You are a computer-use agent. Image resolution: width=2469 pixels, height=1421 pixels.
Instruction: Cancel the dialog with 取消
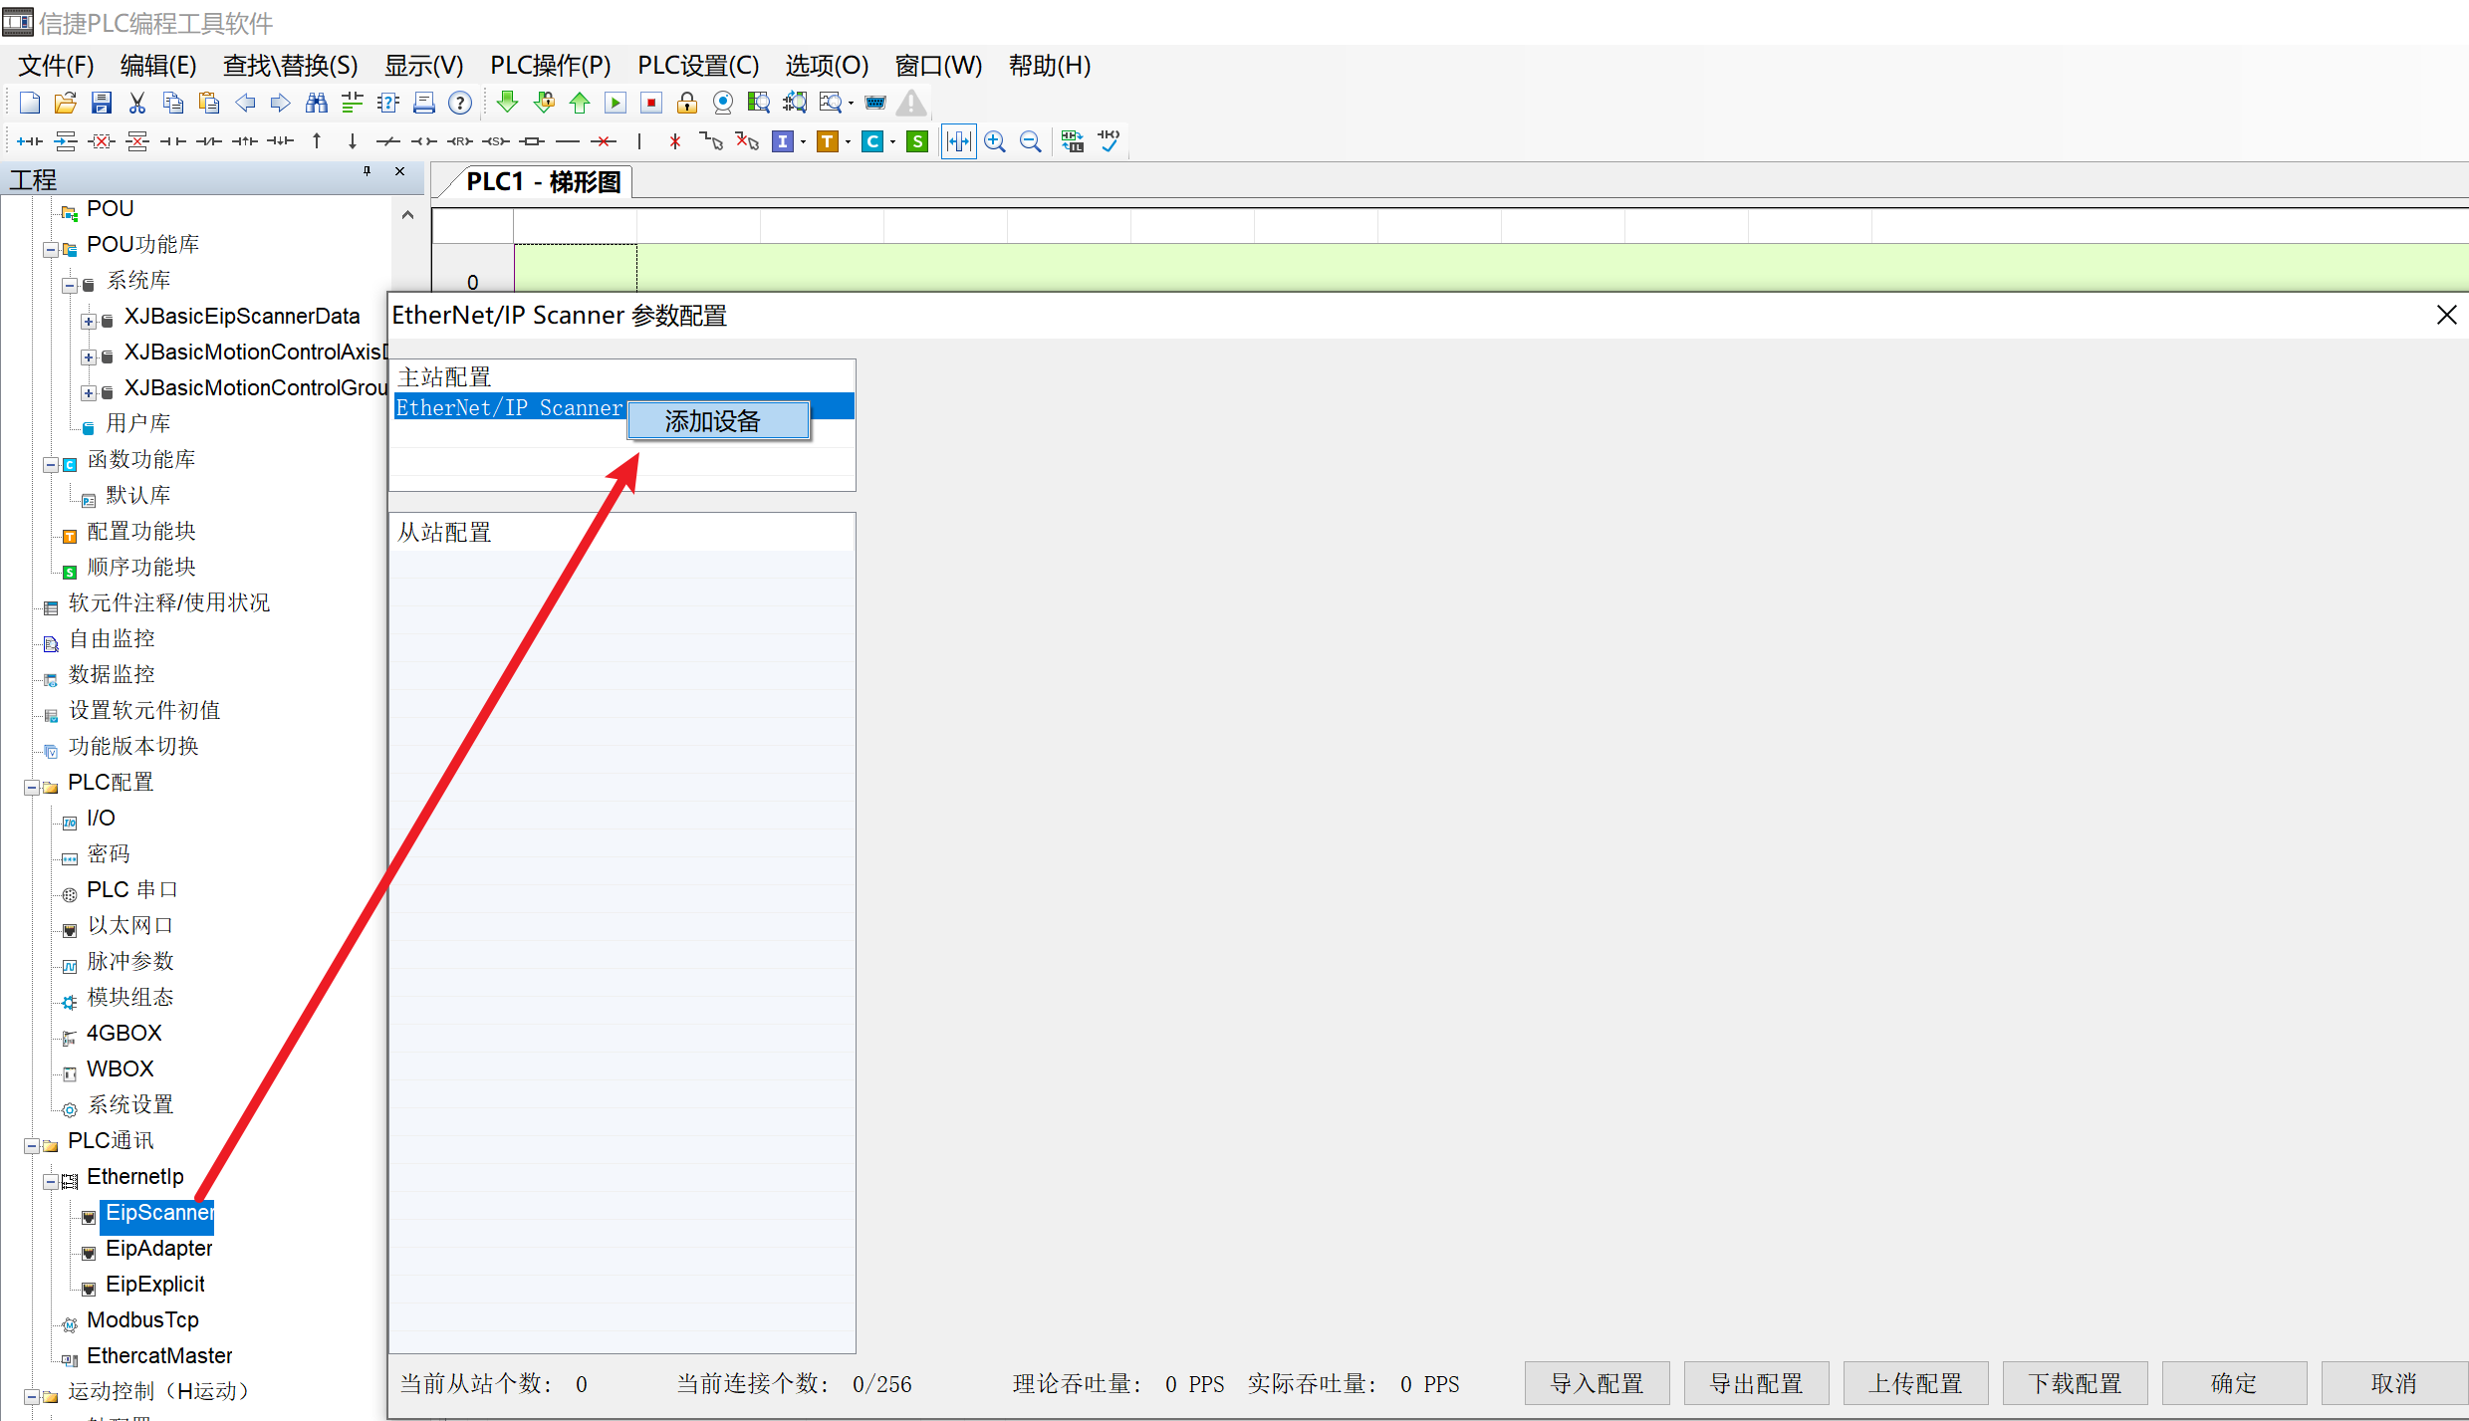2393,1383
